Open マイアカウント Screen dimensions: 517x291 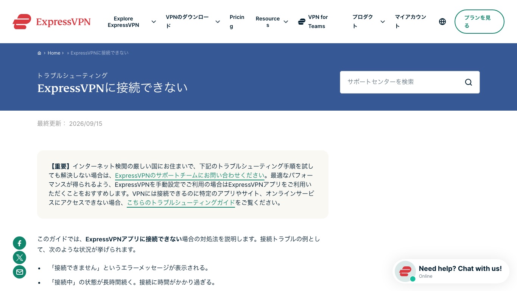coord(411,22)
